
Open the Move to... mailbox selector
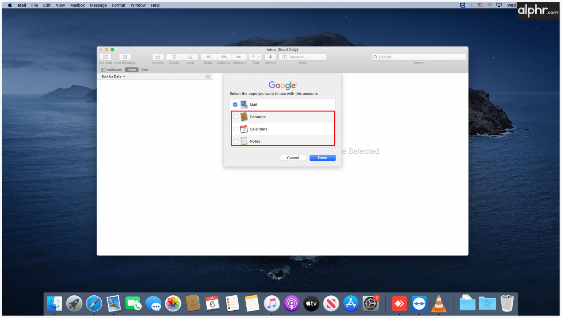click(302, 57)
